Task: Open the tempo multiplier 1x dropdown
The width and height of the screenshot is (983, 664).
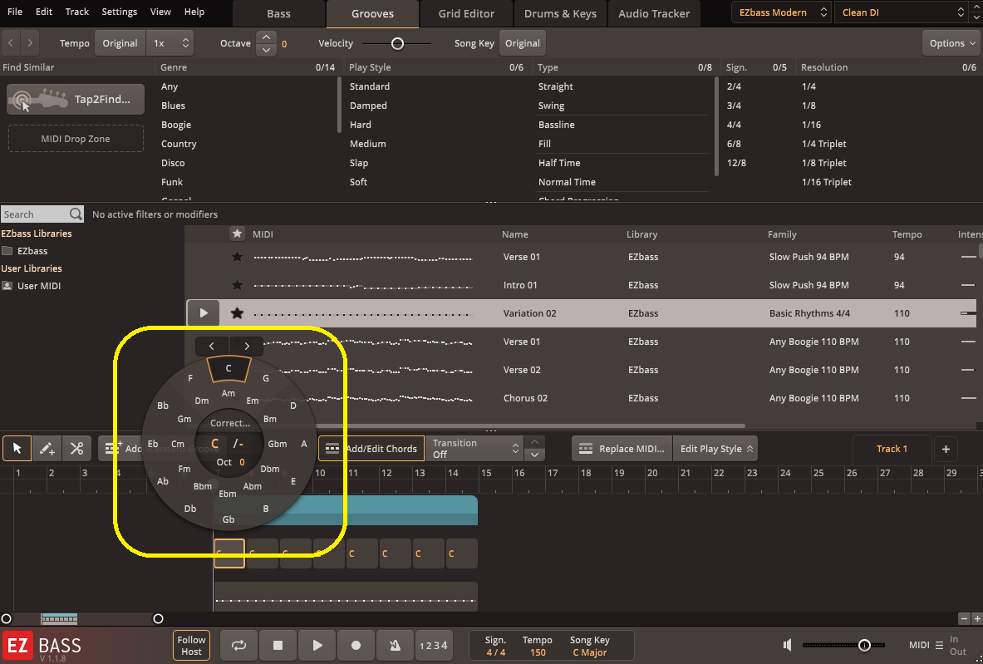Action: 170,43
